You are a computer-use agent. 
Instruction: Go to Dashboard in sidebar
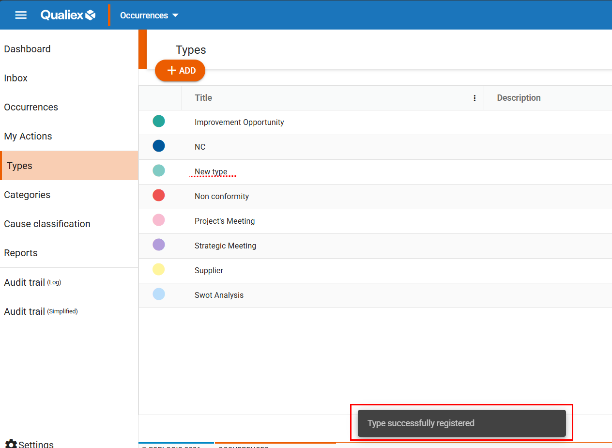[x=27, y=49]
